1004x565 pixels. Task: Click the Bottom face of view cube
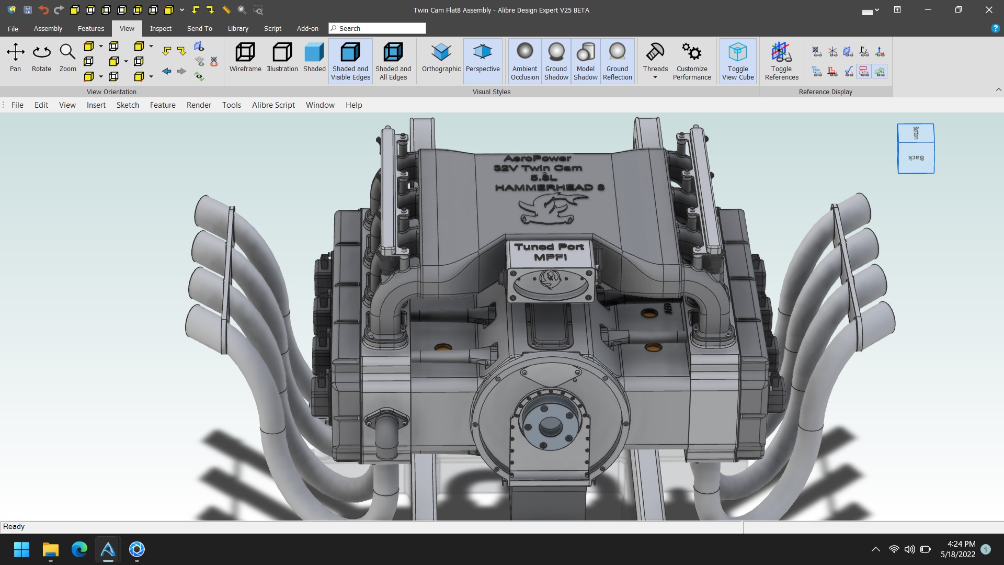916,133
